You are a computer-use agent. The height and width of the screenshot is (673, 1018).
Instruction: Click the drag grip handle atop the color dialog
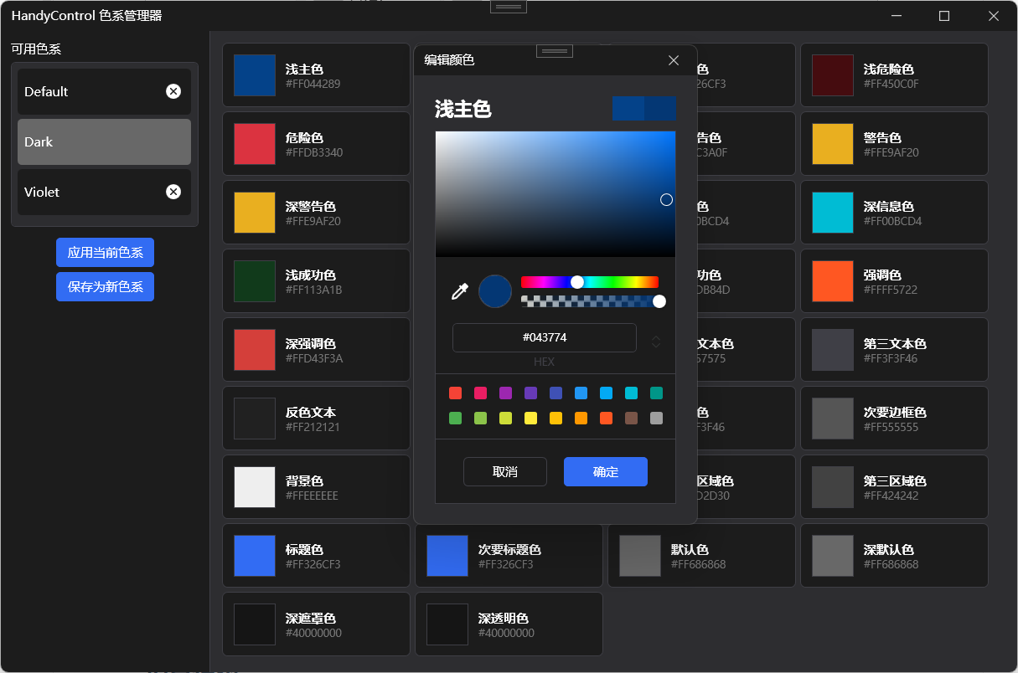tap(554, 50)
